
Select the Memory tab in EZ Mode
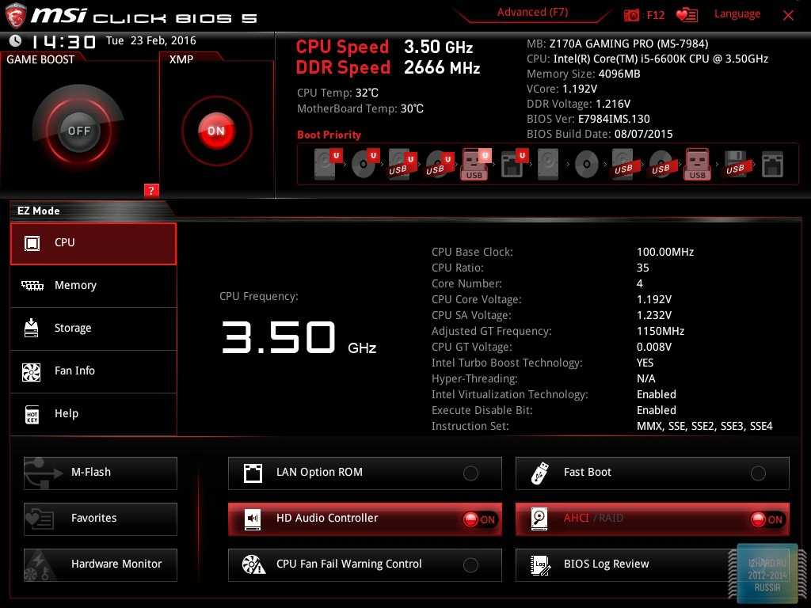[x=93, y=286]
